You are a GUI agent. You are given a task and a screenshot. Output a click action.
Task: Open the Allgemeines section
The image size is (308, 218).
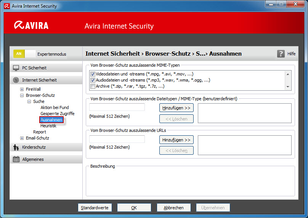point(47,159)
